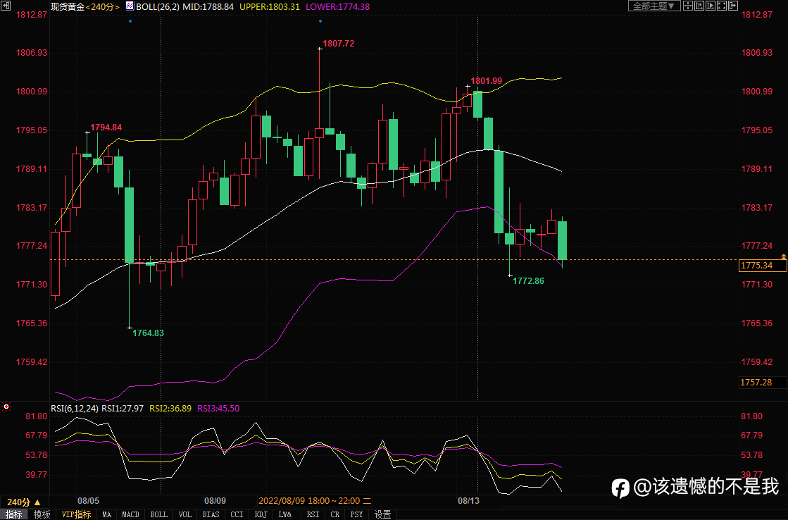Select the 模板 tab
Image resolution: width=788 pixels, height=520 pixels.
point(42,514)
